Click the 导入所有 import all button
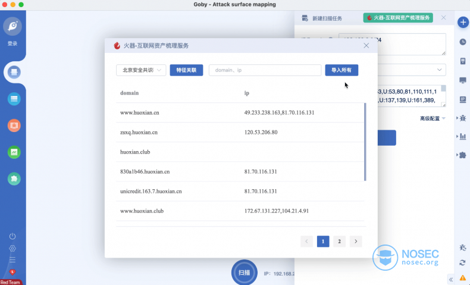470x285 pixels. tap(341, 70)
